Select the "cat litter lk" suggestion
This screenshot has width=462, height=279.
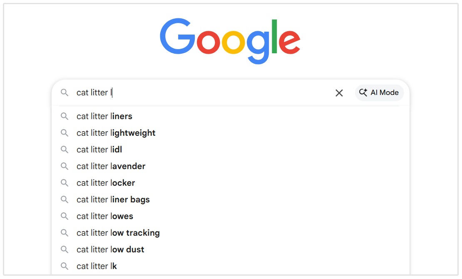(97, 266)
